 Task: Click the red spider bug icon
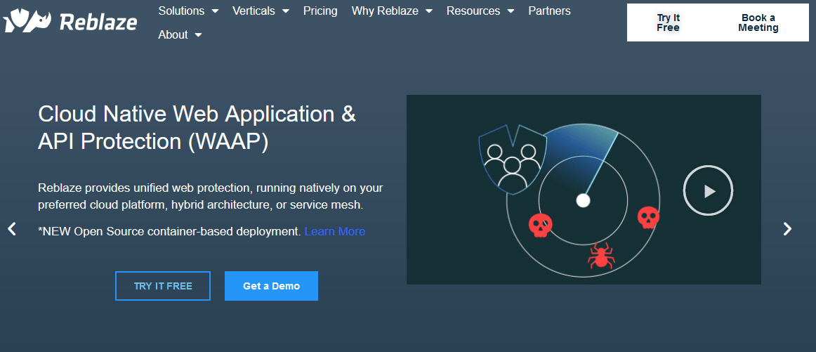pos(601,256)
